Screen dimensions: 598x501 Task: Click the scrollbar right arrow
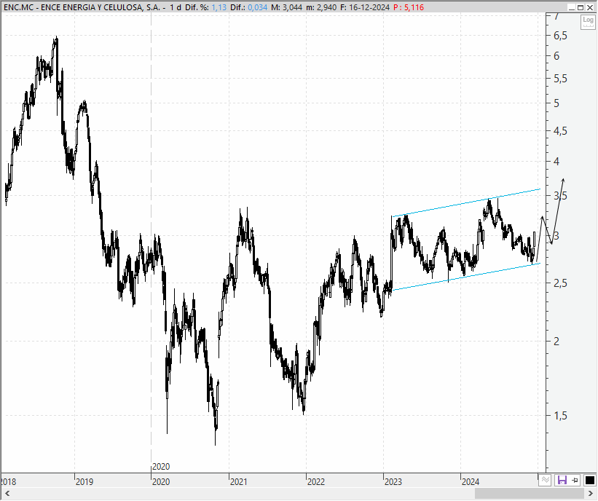(591, 494)
